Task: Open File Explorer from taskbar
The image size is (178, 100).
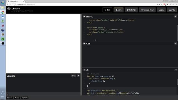Action: (3, 8)
